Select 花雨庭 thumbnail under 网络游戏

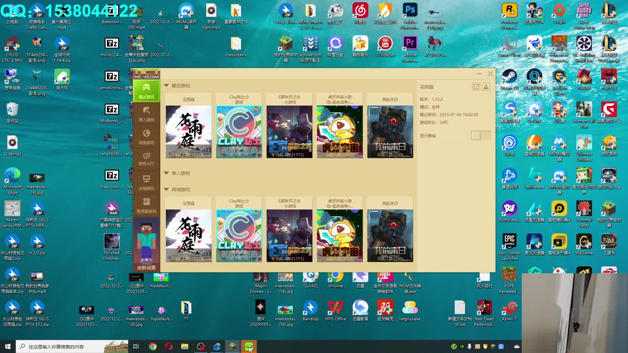click(x=189, y=236)
